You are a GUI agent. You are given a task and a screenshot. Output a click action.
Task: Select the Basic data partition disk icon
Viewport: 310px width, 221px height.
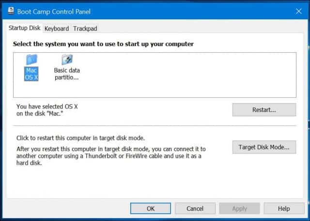point(67,60)
